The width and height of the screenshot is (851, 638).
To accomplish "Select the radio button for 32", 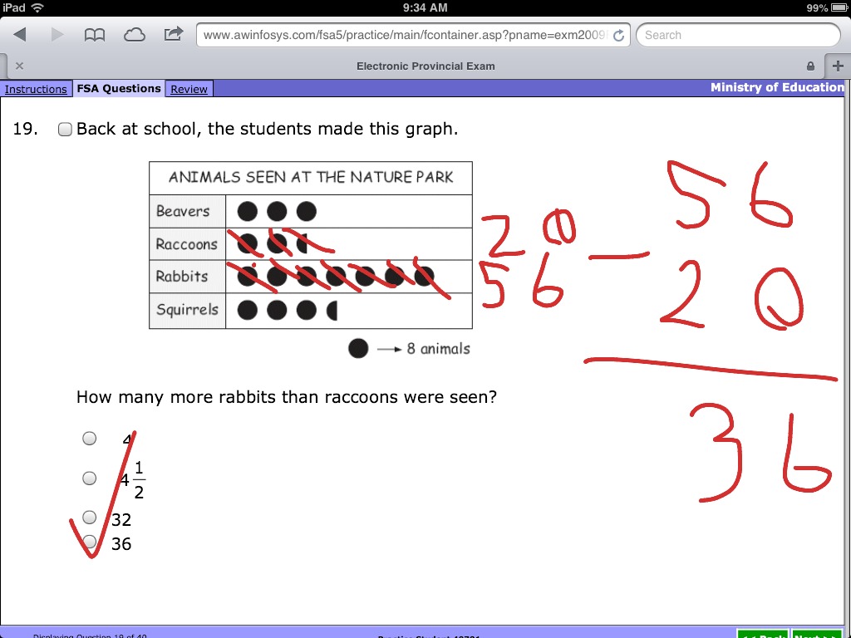I will coord(89,518).
